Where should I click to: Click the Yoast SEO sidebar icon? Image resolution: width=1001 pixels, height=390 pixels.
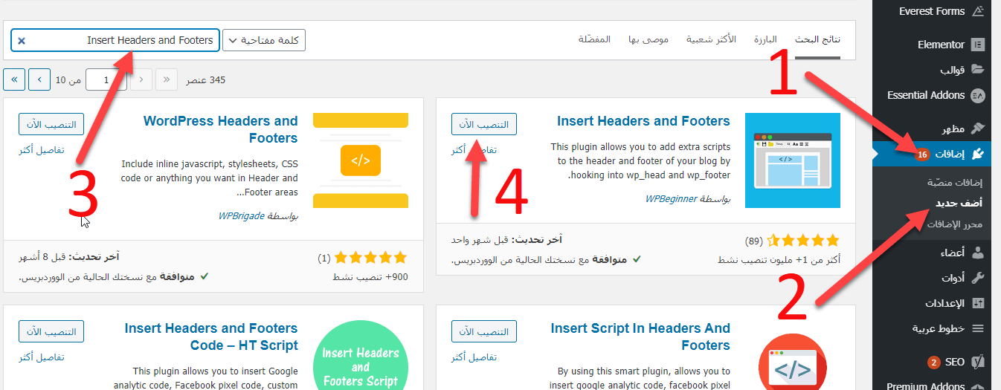pyautogui.click(x=978, y=362)
